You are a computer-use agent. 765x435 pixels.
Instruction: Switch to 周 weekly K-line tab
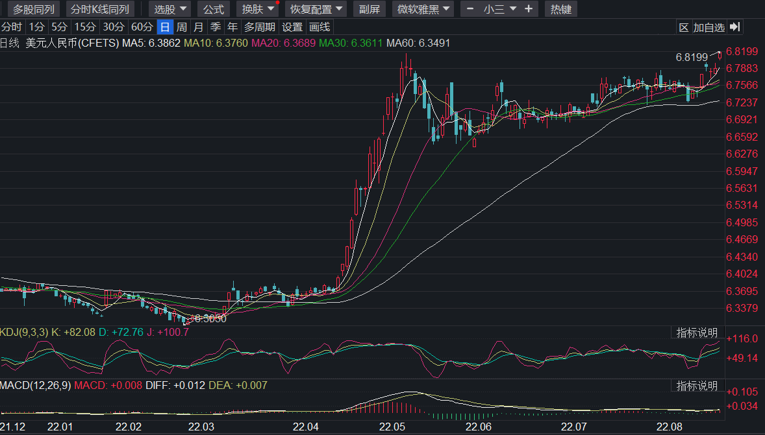click(182, 27)
